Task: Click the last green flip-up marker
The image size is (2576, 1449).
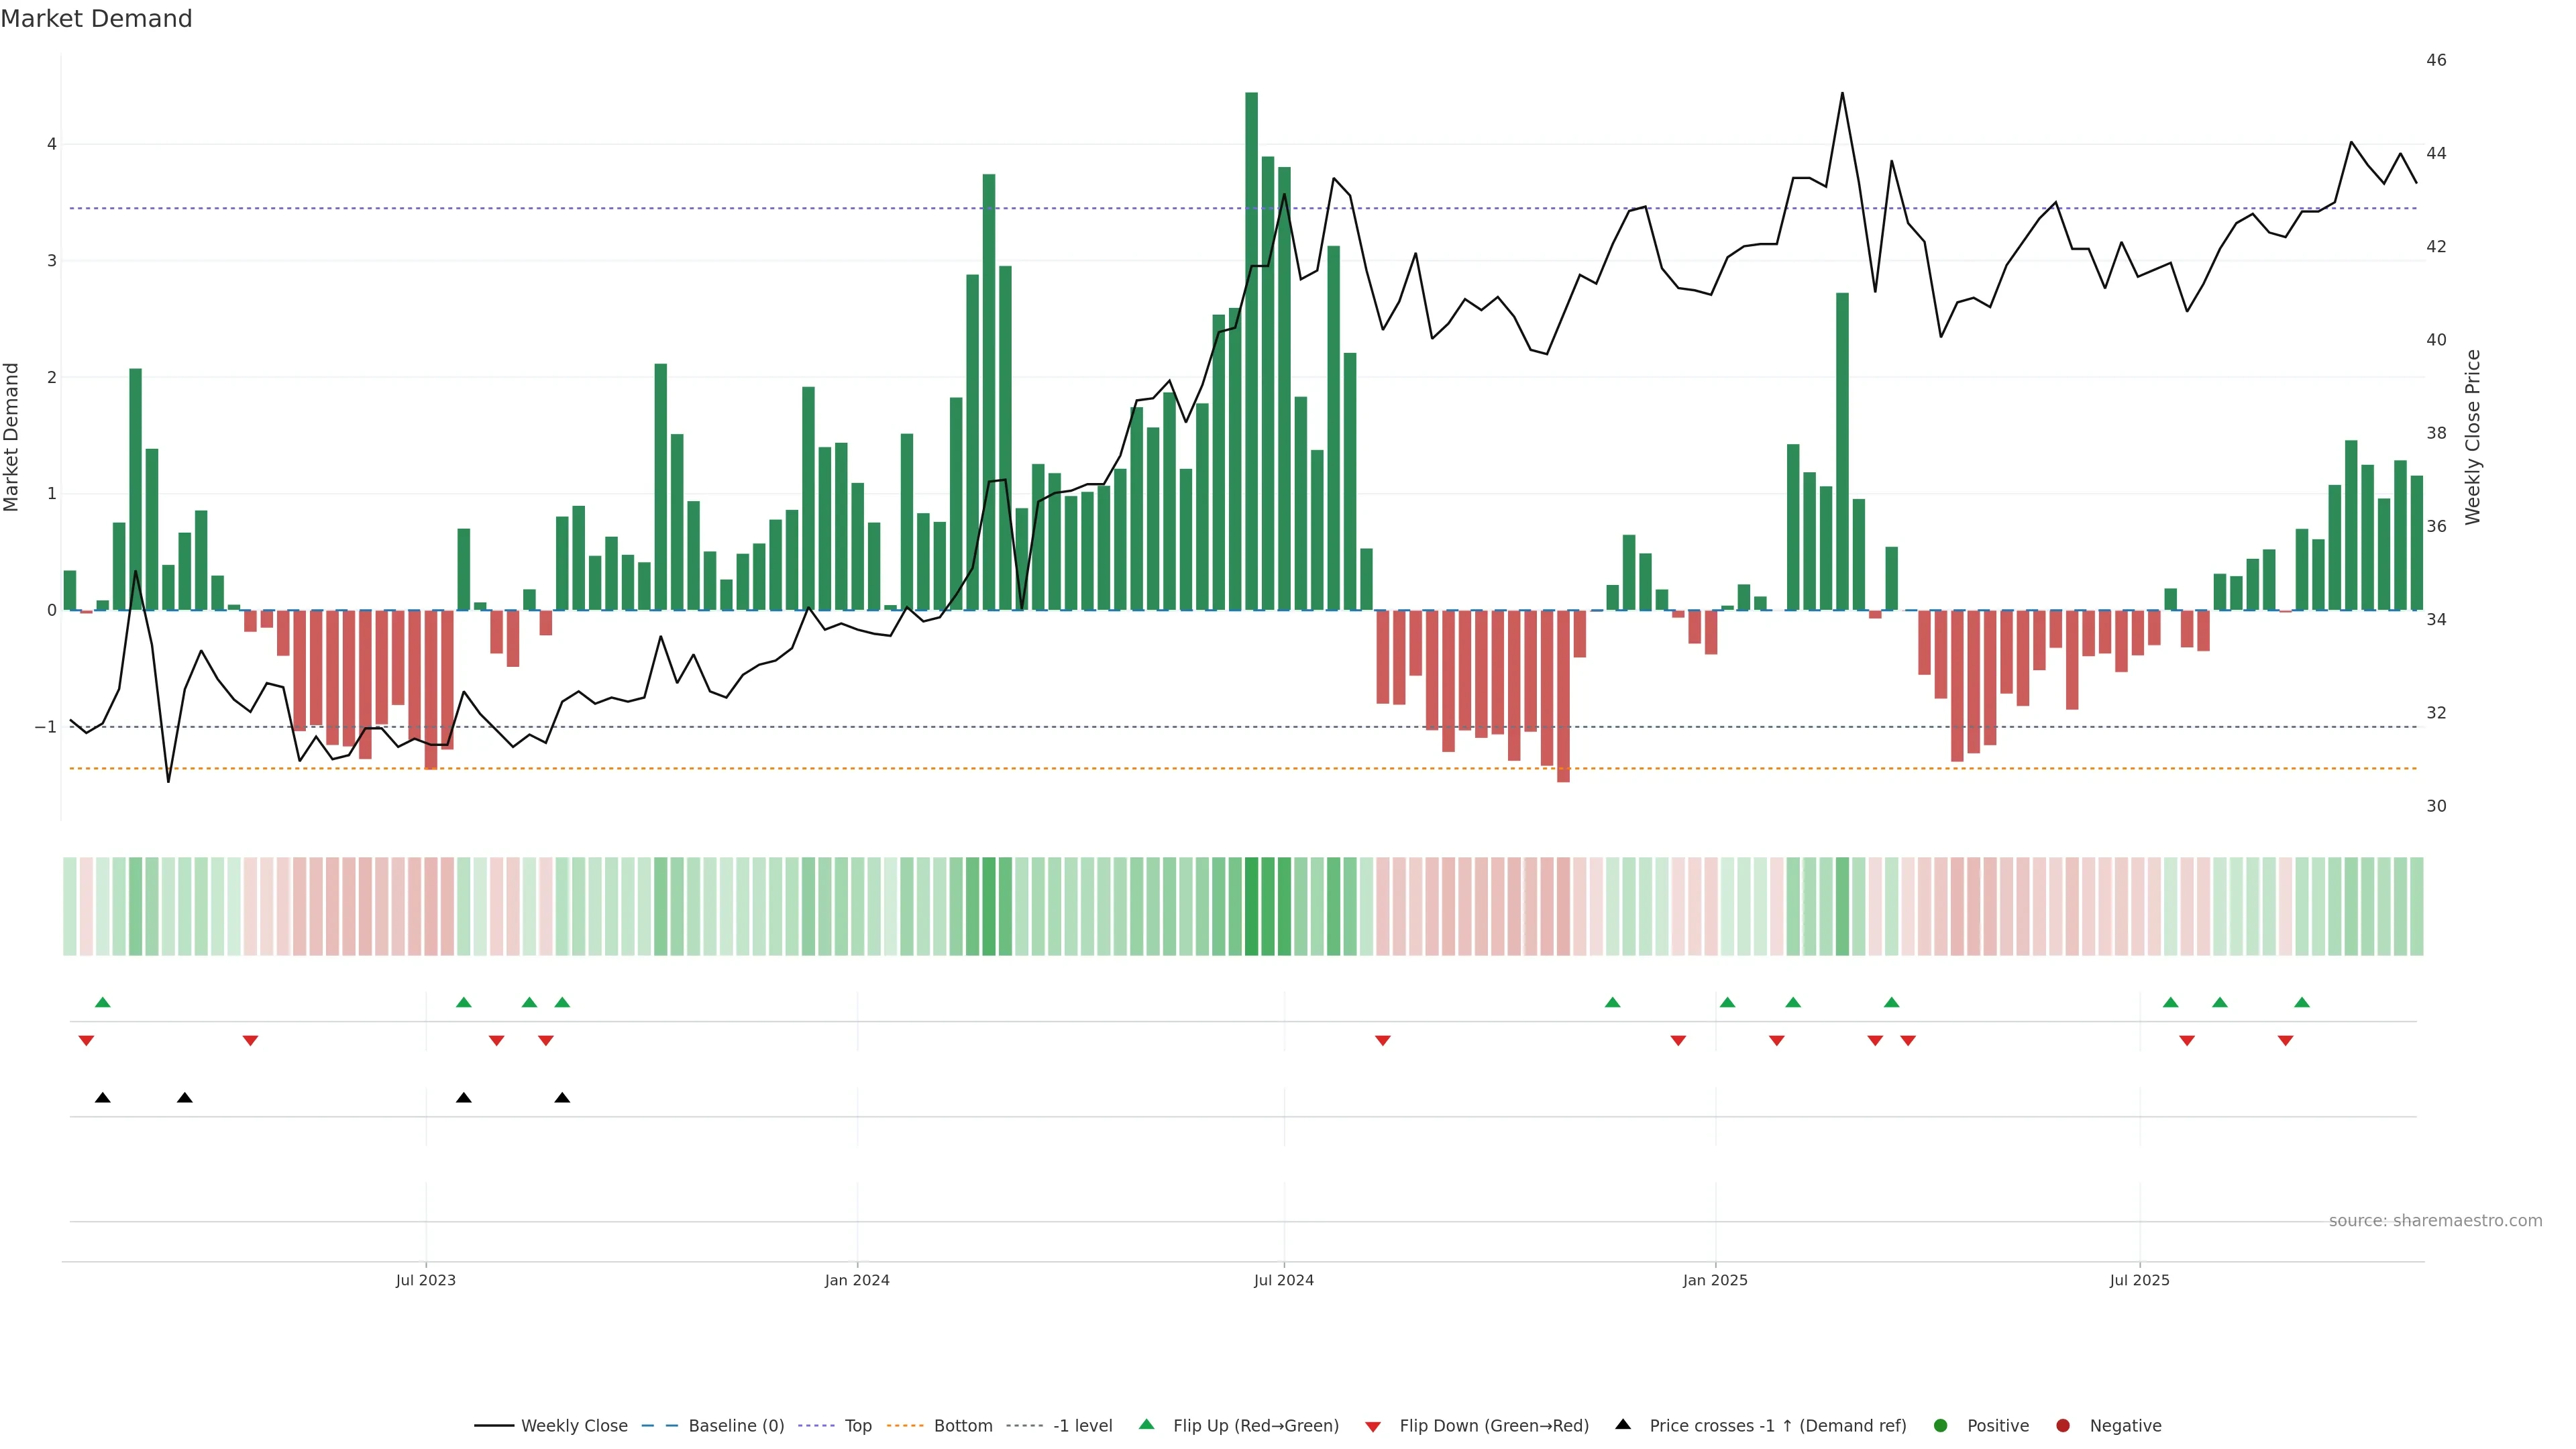Action: (2302, 1003)
